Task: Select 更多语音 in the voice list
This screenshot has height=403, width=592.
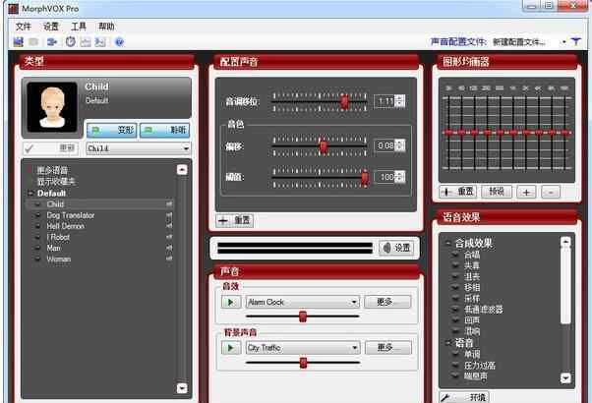Action: click(52, 170)
